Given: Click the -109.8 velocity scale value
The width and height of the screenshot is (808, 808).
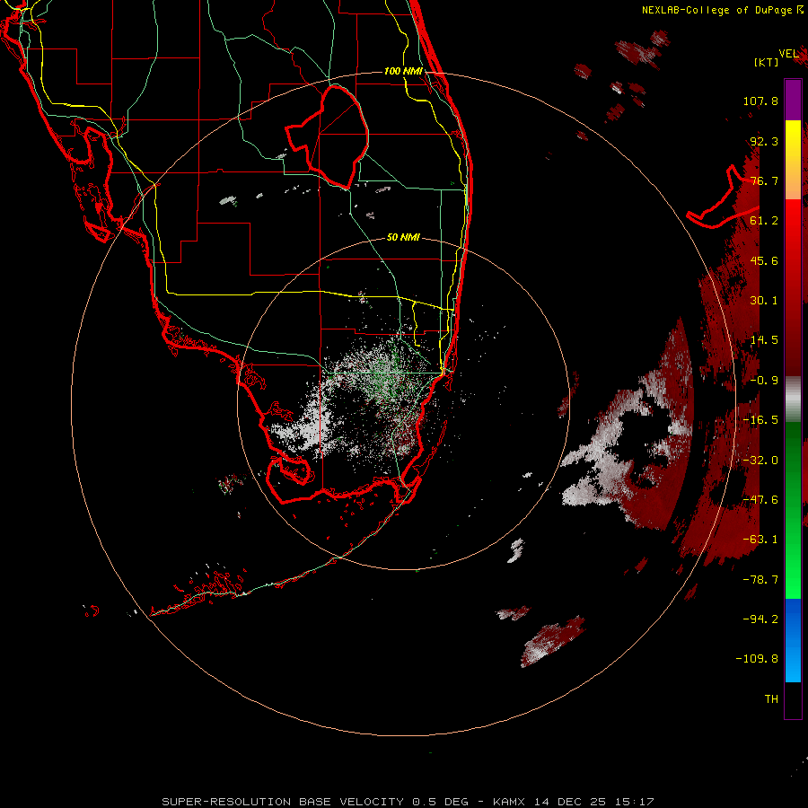Looking at the screenshot, I should coord(757,659).
